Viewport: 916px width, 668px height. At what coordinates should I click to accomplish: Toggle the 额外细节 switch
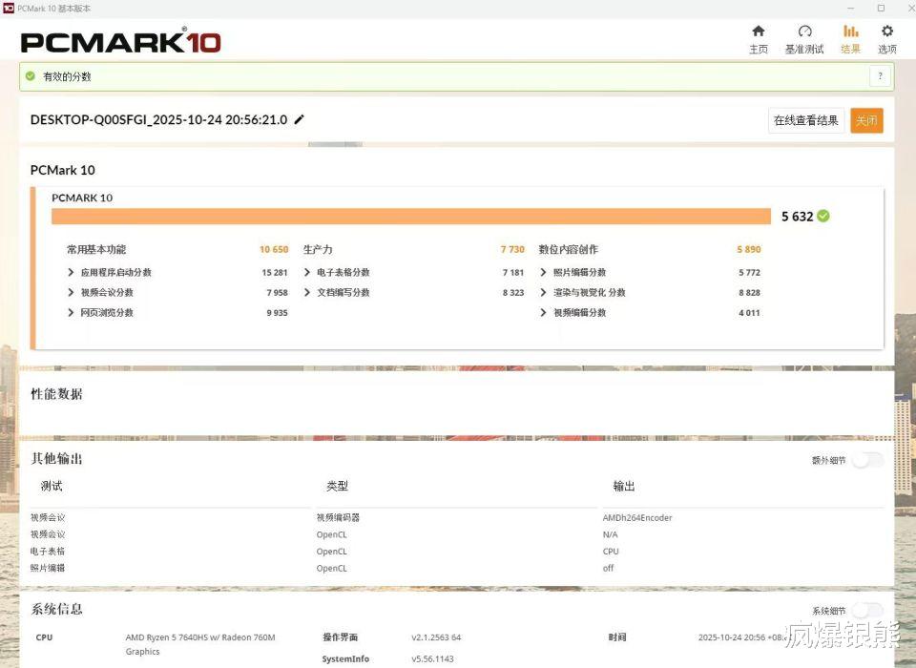tap(867, 460)
